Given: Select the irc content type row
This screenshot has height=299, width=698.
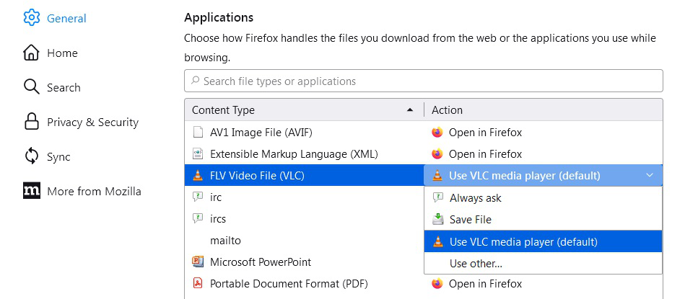Looking at the screenshot, I should [x=304, y=197].
